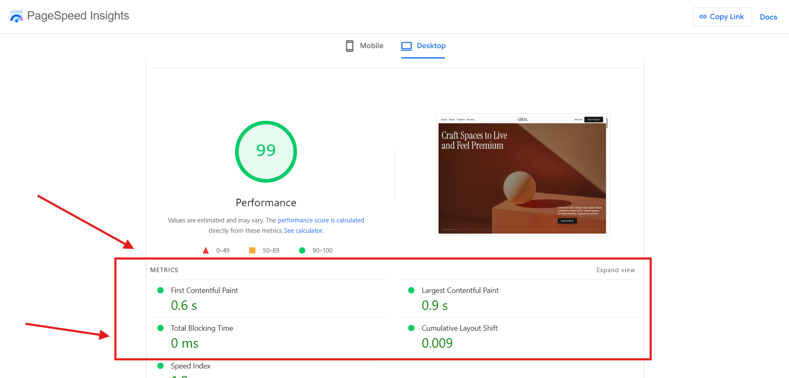
Task: Click the ARKAL website screenshot thumbnail
Action: [522, 174]
